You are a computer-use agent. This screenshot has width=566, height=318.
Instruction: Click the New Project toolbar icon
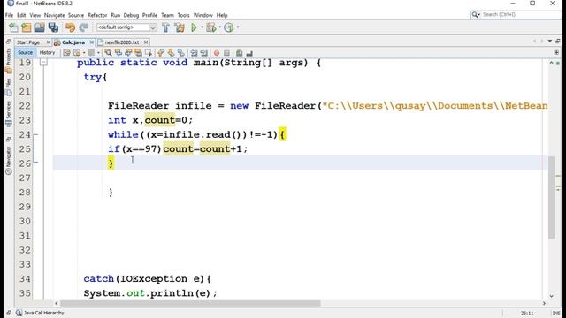pos(27,27)
